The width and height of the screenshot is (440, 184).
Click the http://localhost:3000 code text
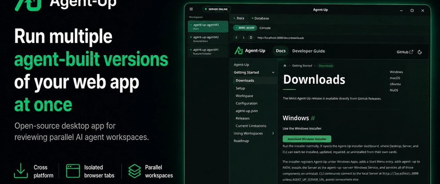(400, 173)
